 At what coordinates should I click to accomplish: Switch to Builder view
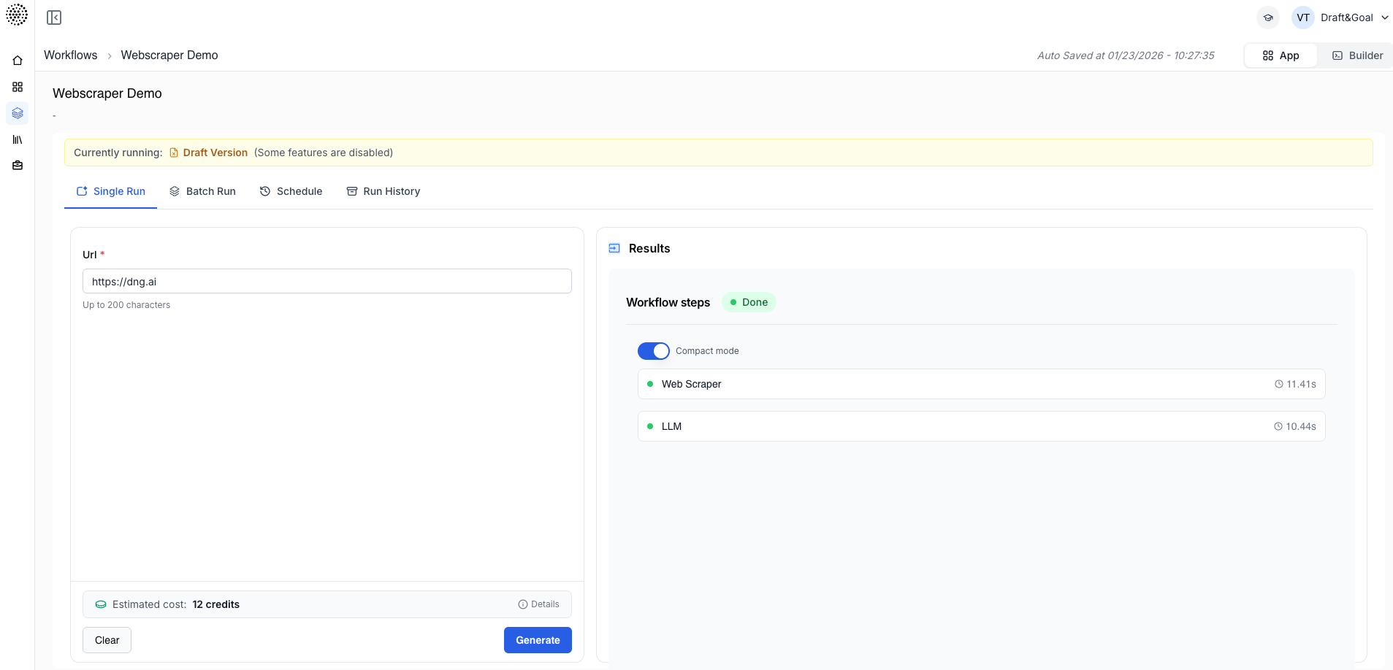point(1357,55)
